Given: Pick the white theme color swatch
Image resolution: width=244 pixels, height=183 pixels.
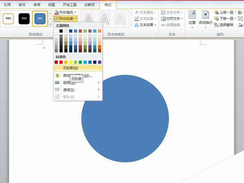Looking at the screenshot, I should (56, 31).
